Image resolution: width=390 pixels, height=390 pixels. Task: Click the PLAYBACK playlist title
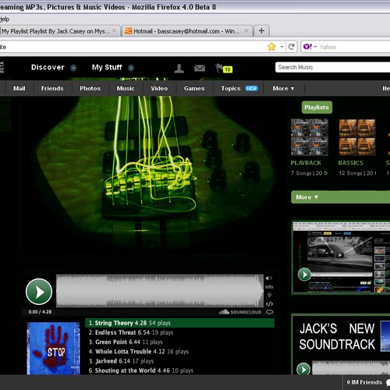point(306,163)
